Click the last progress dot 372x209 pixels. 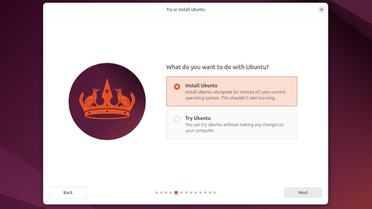click(x=215, y=192)
